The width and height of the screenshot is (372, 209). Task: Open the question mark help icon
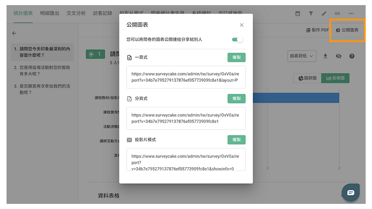click(x=352, y=56)
